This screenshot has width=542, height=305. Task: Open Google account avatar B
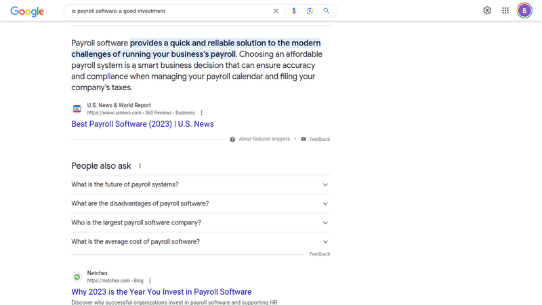(524, 11)
